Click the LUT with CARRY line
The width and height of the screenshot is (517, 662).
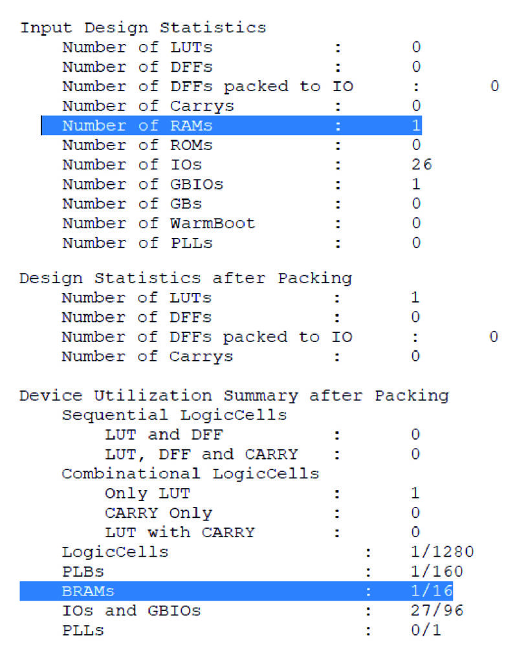point(262,532)
